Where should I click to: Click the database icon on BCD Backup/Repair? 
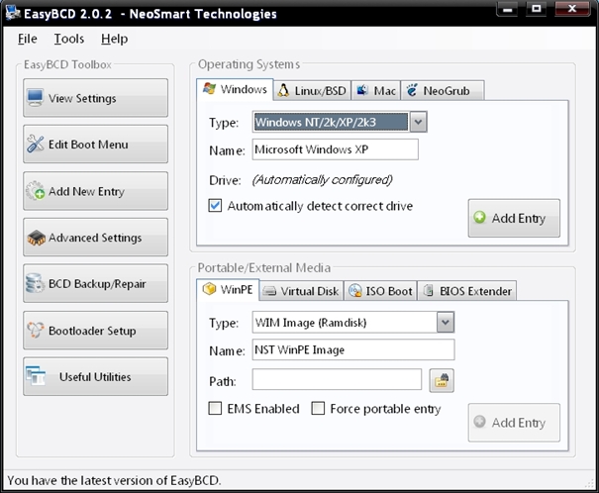click(x=35, y=283)
